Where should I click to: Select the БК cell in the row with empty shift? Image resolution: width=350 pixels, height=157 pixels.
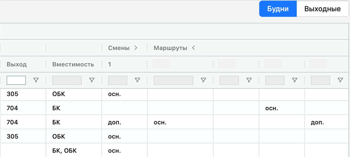pos(74,108)
